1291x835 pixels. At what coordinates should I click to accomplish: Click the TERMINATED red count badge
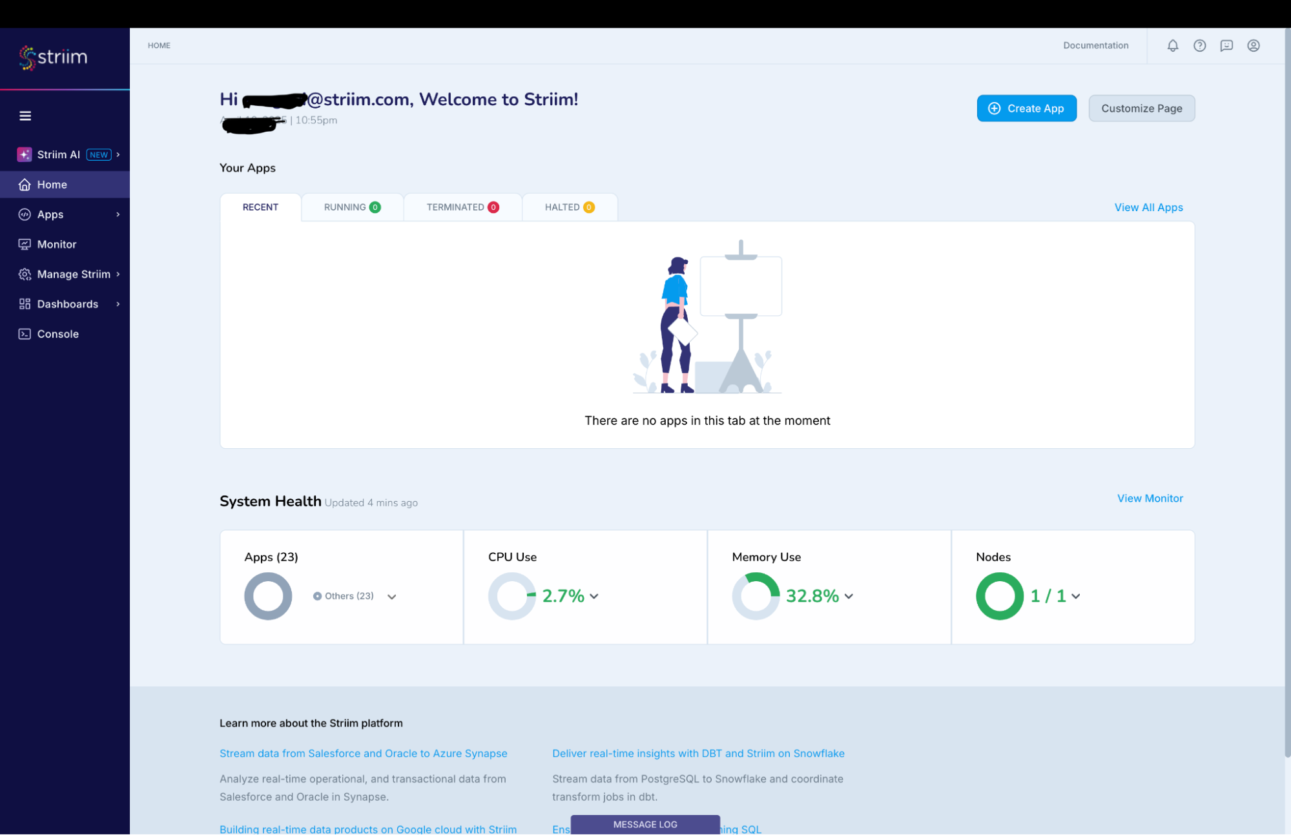click(x=493, y=207)
